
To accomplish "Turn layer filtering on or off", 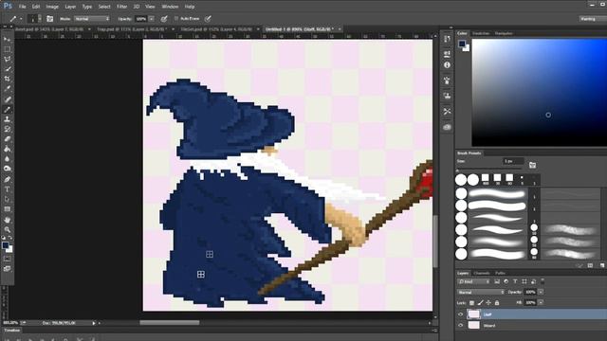I will click(543, 281).
